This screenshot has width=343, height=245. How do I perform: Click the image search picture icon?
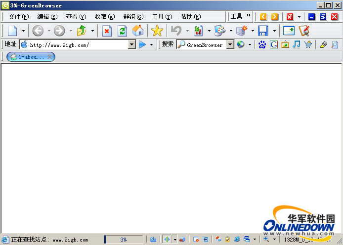[x=285, y=44]
